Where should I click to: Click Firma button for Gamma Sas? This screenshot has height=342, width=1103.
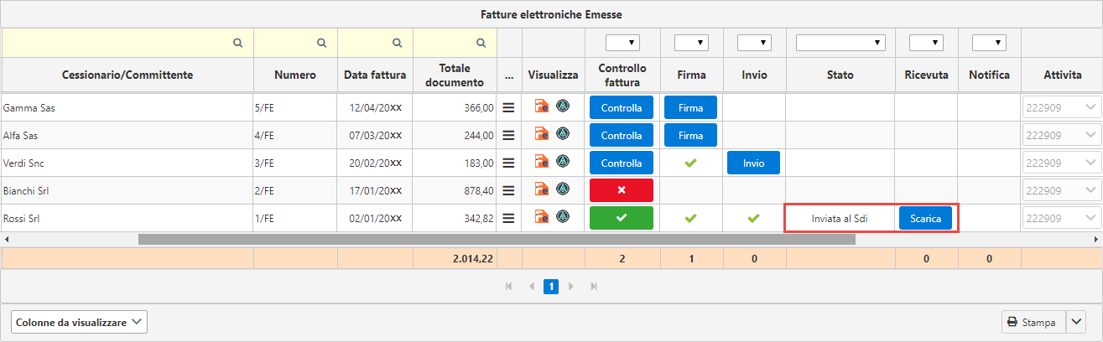[691, 107]
